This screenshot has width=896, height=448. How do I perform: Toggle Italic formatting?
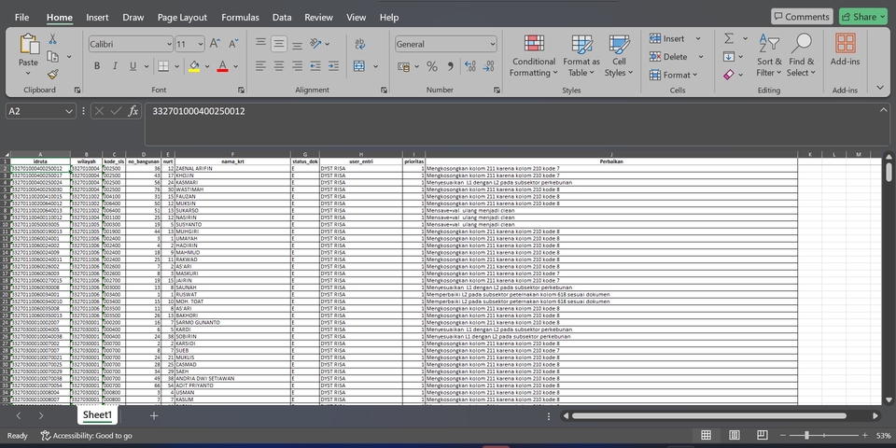click(x=115, y=66)
